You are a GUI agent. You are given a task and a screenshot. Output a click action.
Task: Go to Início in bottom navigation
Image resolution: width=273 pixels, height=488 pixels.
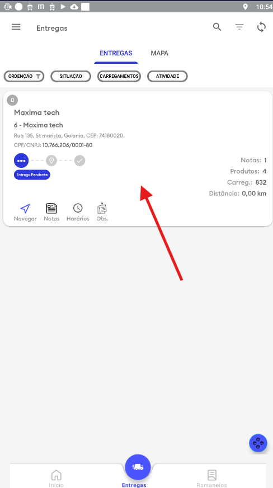tap(57, 478)
